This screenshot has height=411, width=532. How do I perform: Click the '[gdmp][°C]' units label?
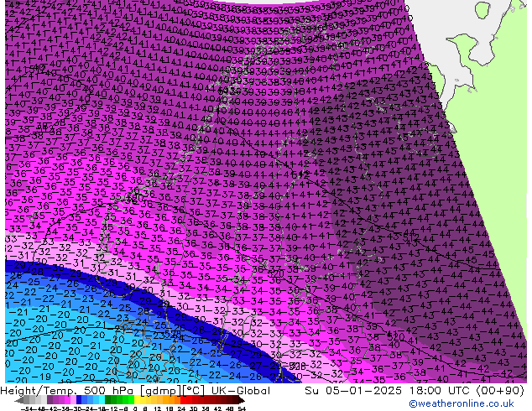(166, 391)
